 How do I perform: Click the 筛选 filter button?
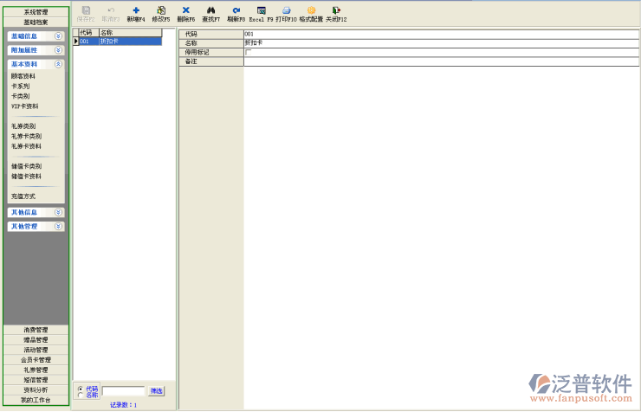pos(156,391)
